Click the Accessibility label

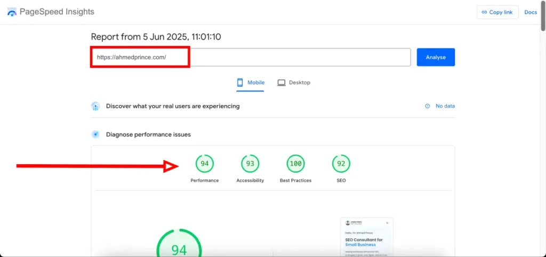pos(250,180)
